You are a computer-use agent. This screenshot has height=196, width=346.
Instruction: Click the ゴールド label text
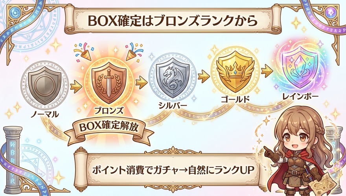[x=235, y=99]
